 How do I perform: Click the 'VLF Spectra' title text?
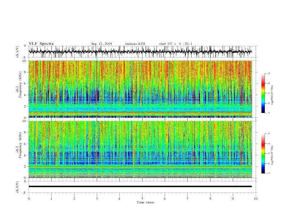pyautogui.click(x=41, y=44)
